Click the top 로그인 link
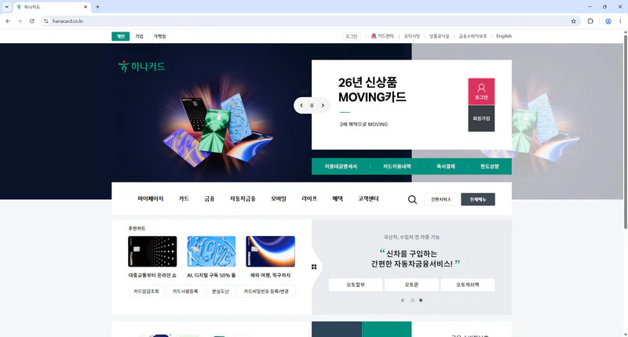This screenshot has width=628, height=337. (351, 36)
